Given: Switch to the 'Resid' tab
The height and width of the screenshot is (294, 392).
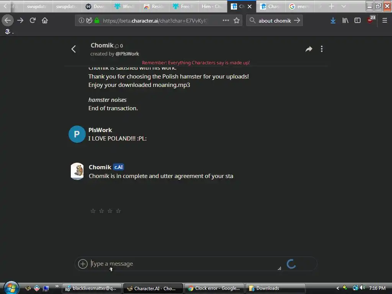Looking at the screenshot, I should 154,7.
